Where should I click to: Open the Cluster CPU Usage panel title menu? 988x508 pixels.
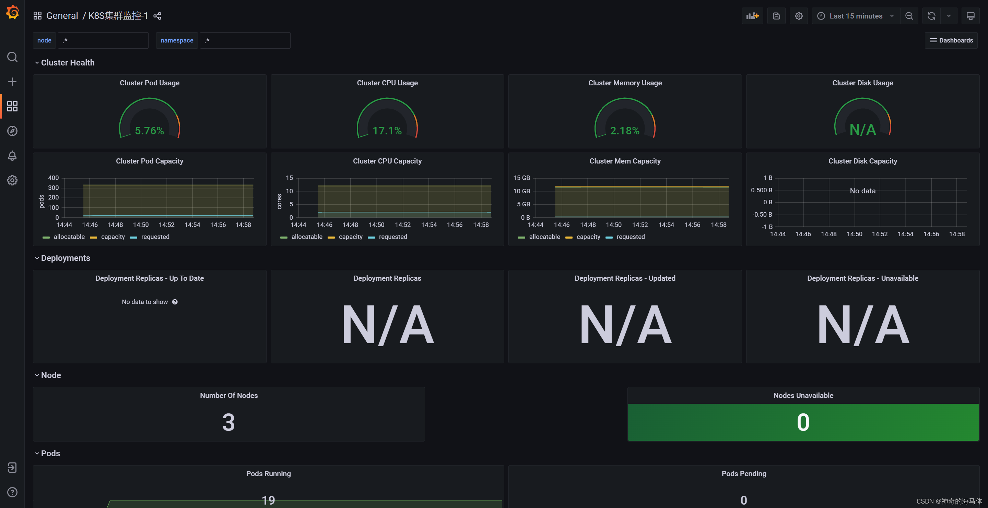tap(387, 83)
